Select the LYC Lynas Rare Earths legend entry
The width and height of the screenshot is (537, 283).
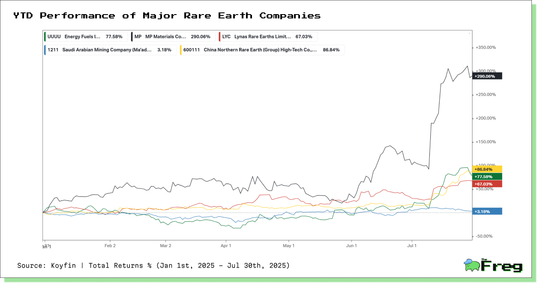pos(268,37)
